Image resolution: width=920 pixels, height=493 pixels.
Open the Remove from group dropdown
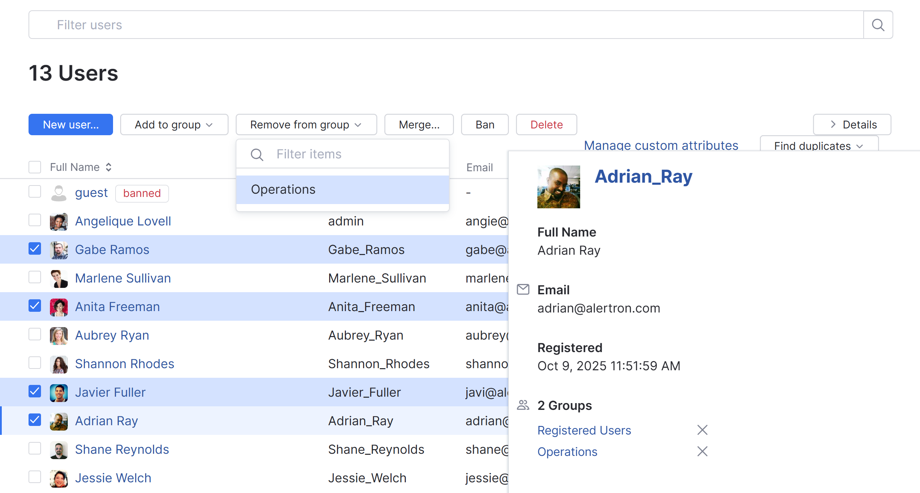click(x=306, y=124)
